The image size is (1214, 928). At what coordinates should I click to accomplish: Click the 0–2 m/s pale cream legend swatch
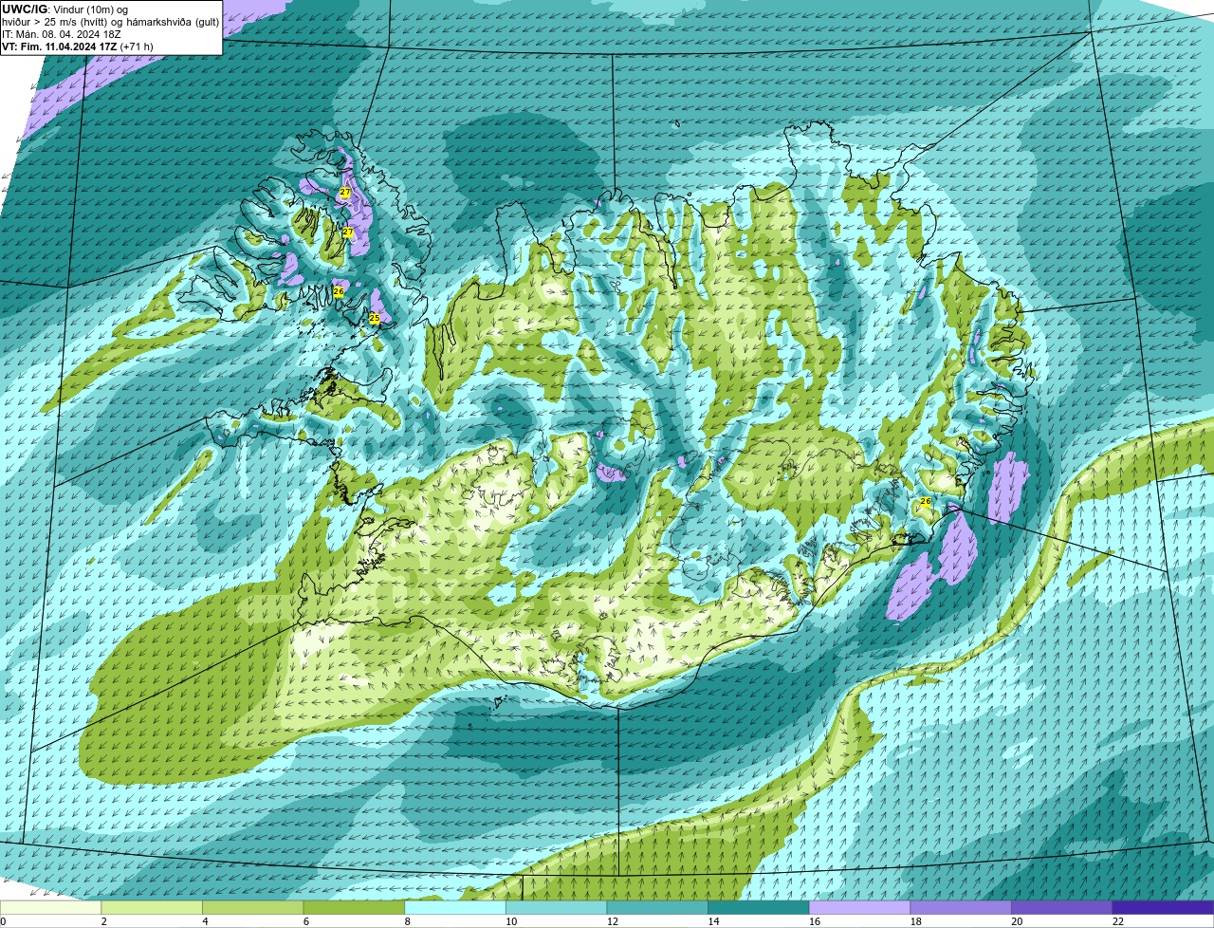pyautogui.click(x=51, y=907)
